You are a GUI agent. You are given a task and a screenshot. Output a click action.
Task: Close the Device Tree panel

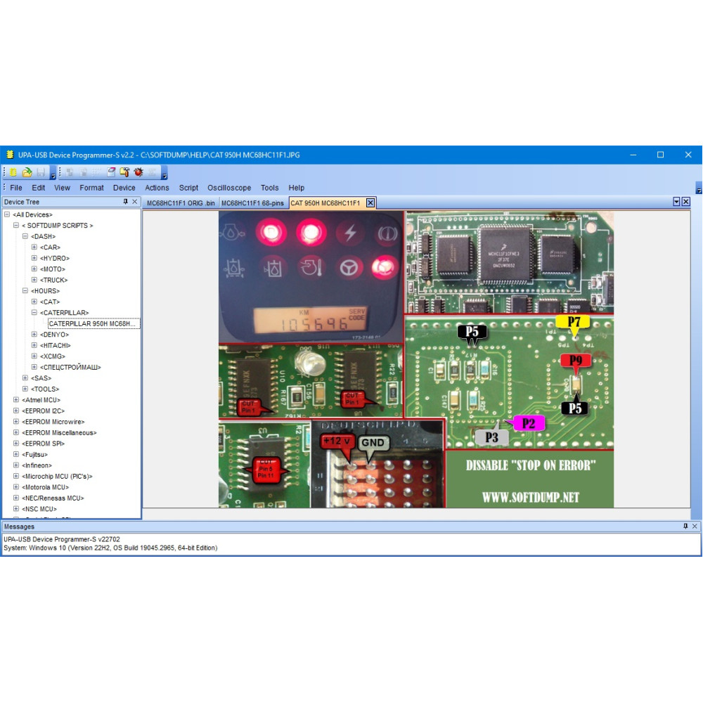pos(134,202)
